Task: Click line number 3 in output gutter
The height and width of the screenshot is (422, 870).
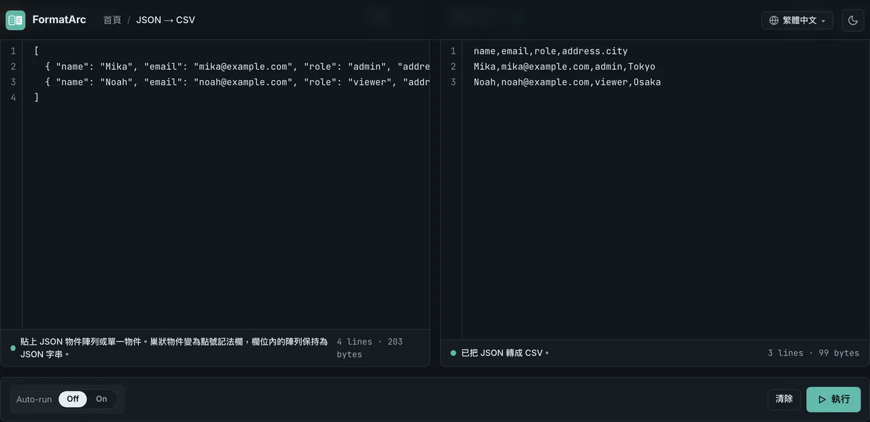Action: click(x=453, y=82)
